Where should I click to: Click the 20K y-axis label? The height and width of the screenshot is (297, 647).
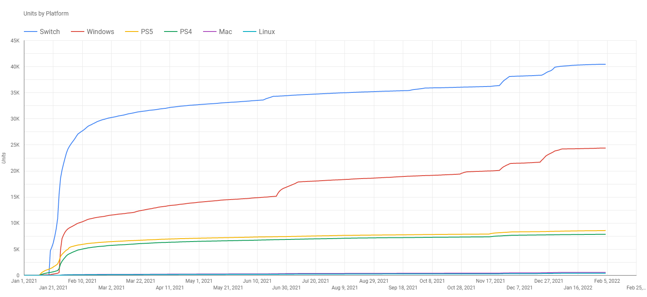15,171
